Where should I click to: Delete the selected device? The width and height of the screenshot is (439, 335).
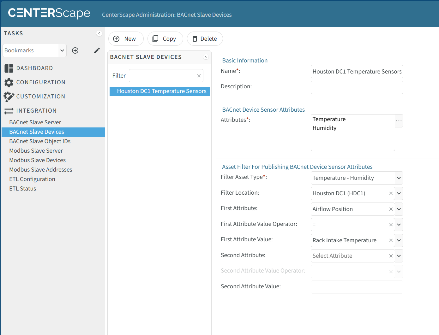pyautogui.click(x=205, y=39)
